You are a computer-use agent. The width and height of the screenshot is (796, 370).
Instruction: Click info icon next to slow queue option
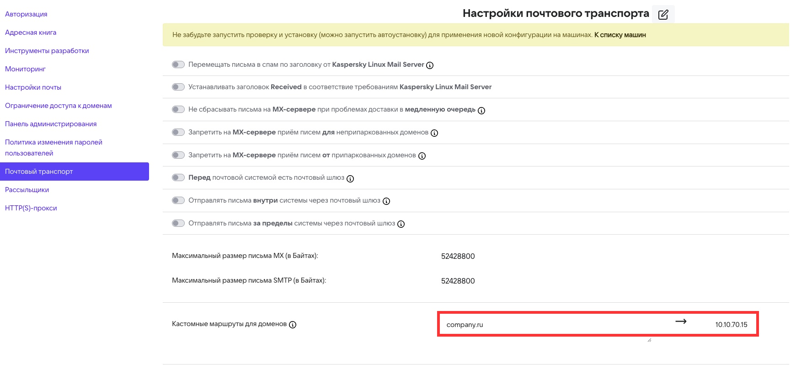[x=481, y=111]
